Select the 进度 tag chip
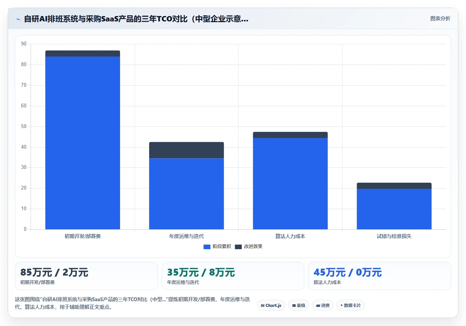Image resolution: width=466 pixels, height=326 pixels. [x=323, y=305]
